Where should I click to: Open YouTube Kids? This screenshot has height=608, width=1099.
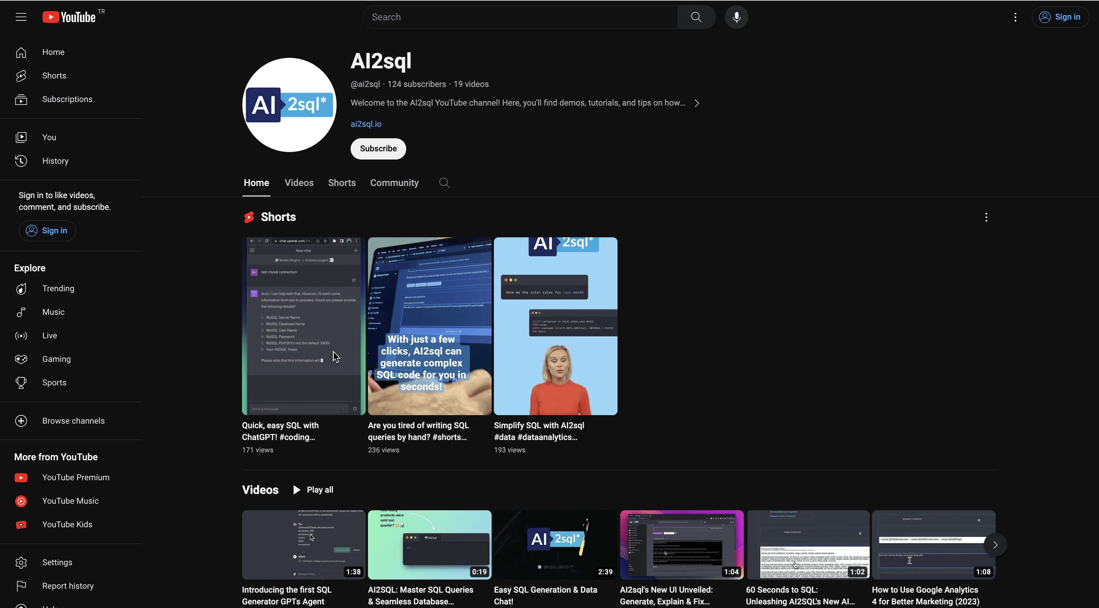click(67, 524)
